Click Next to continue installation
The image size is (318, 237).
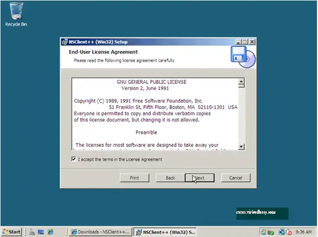[x=199, y=178]
